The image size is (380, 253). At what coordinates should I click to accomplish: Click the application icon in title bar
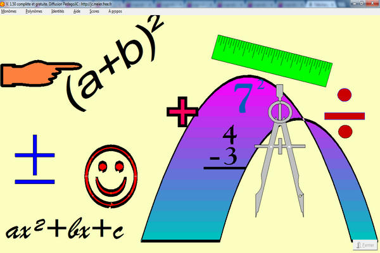(x=4, y=3)
